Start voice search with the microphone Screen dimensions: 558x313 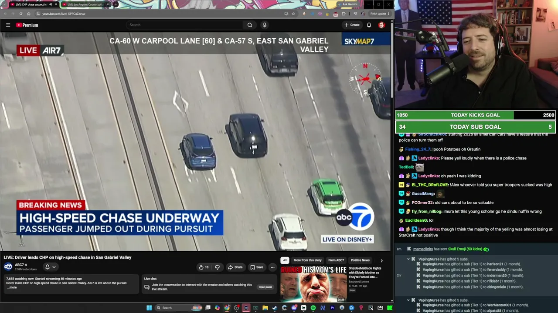[x=264, y=25]
